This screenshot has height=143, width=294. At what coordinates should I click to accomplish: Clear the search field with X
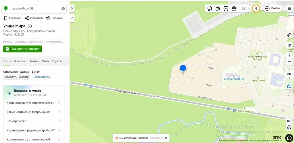click(x=63, y=9)
